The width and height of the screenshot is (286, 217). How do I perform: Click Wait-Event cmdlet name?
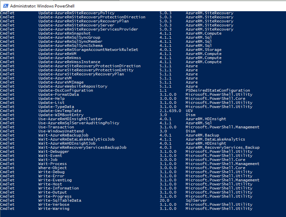[x=50, y=156]
